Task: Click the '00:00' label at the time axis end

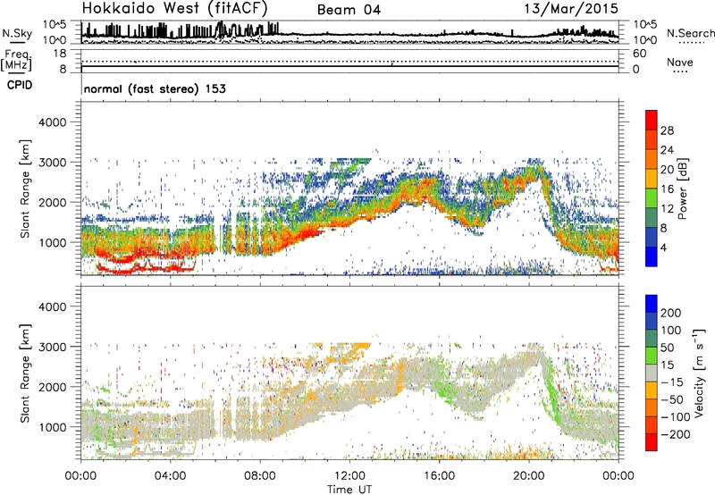Action: point(618,476)
